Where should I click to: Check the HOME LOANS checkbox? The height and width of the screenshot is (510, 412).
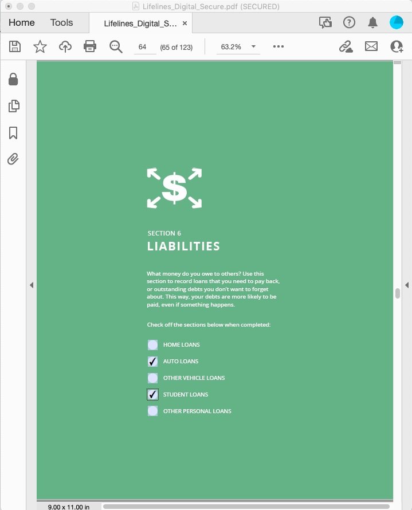tap(152, 345)
